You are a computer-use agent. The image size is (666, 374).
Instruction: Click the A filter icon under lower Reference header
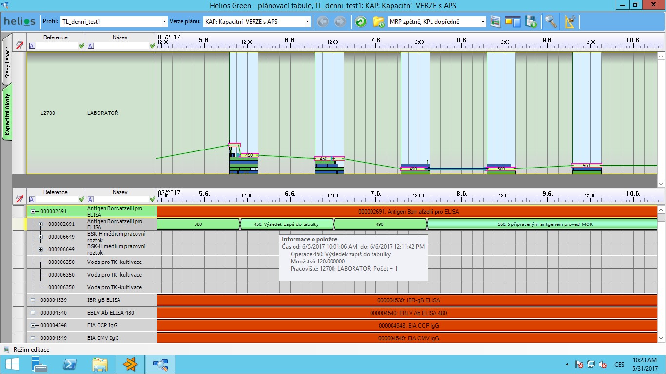[x=32, y=199]
